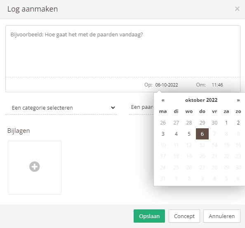Click the log text area
245x228 pixels.
pyautogui.click(x=123, y=51)
